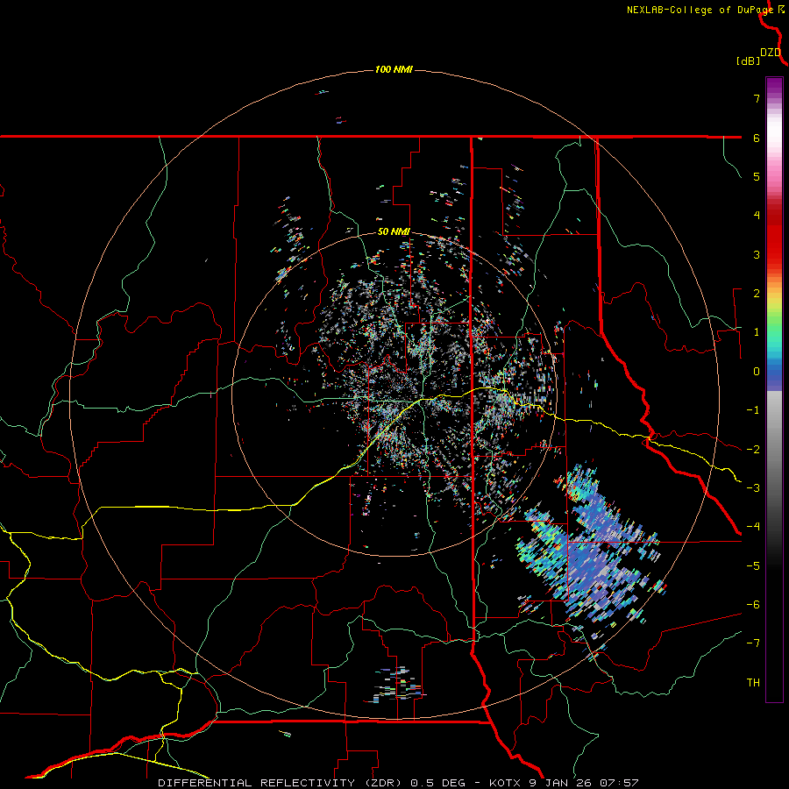The image size is (789, 789).
Task: Click the -1 value on the color scale
Action: pyautogui.click(x=753, y=410)
